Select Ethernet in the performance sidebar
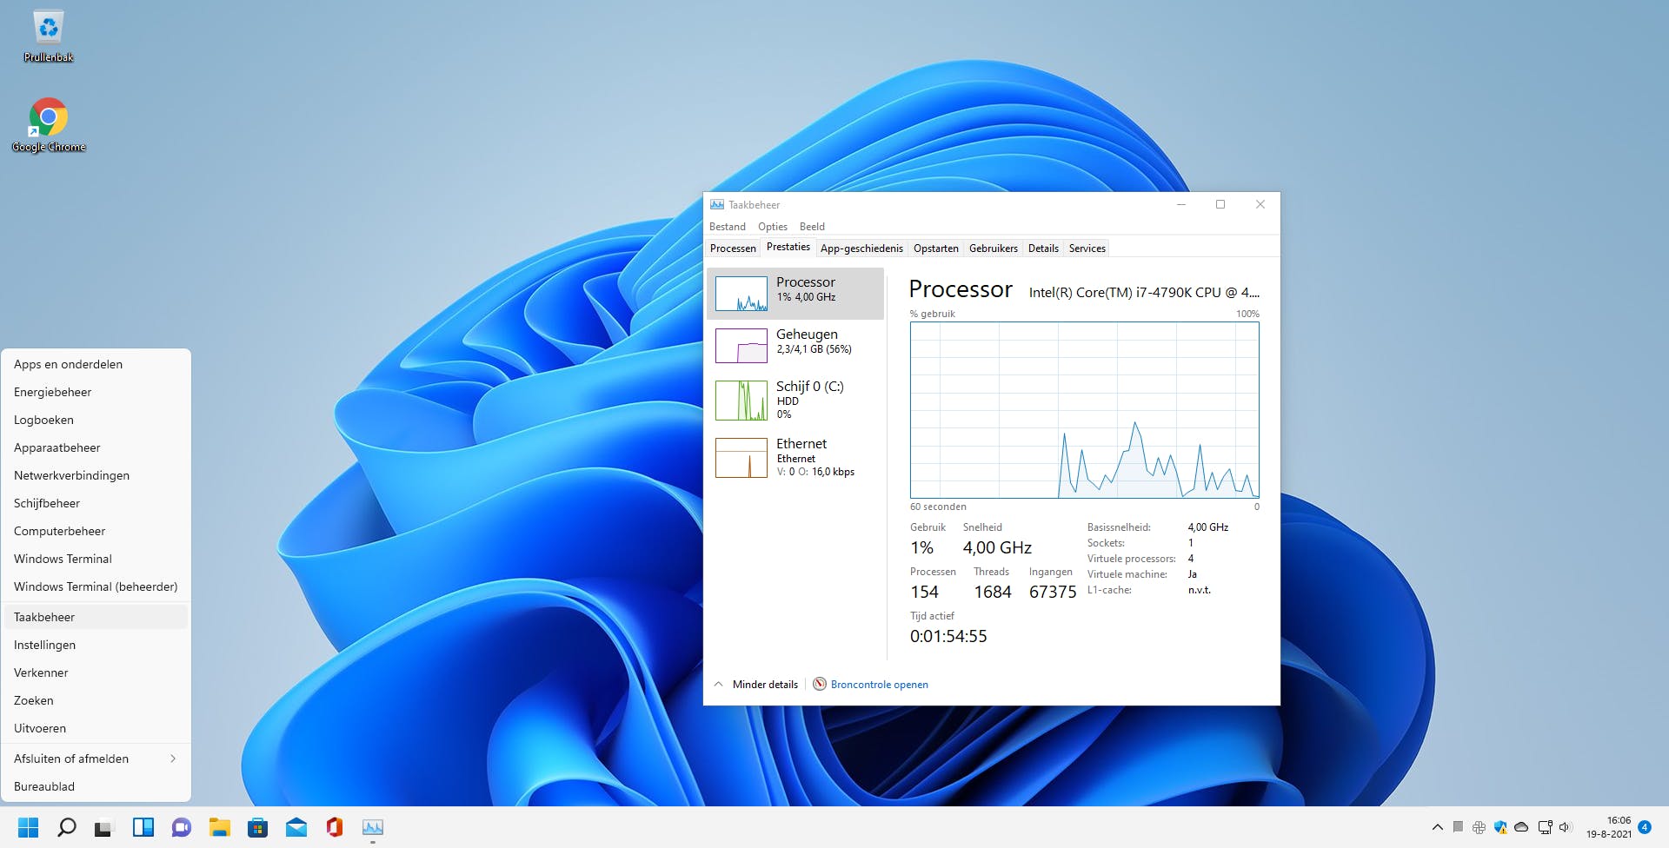This screenshot has width=1669, height=848. 795,458
